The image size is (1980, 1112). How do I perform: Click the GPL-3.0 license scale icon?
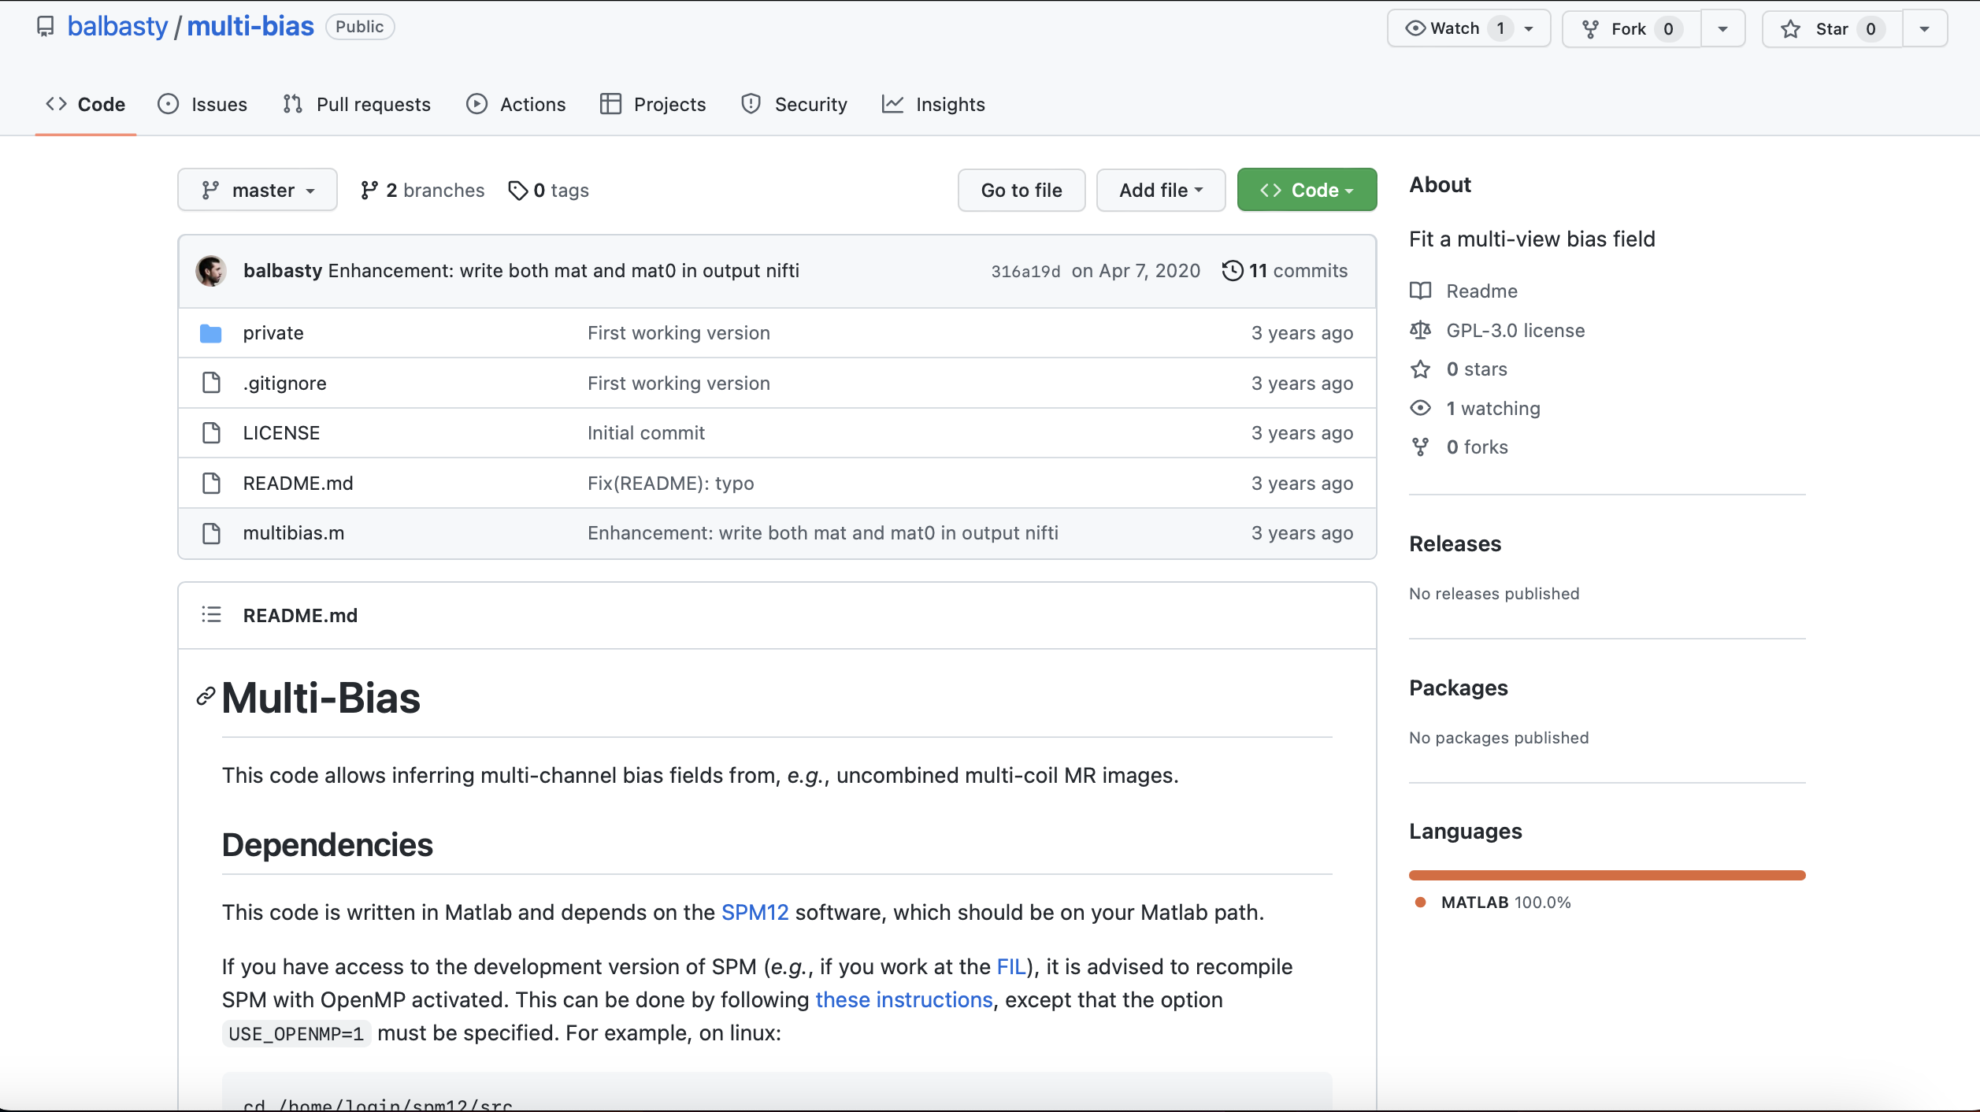coord(1420,331)
